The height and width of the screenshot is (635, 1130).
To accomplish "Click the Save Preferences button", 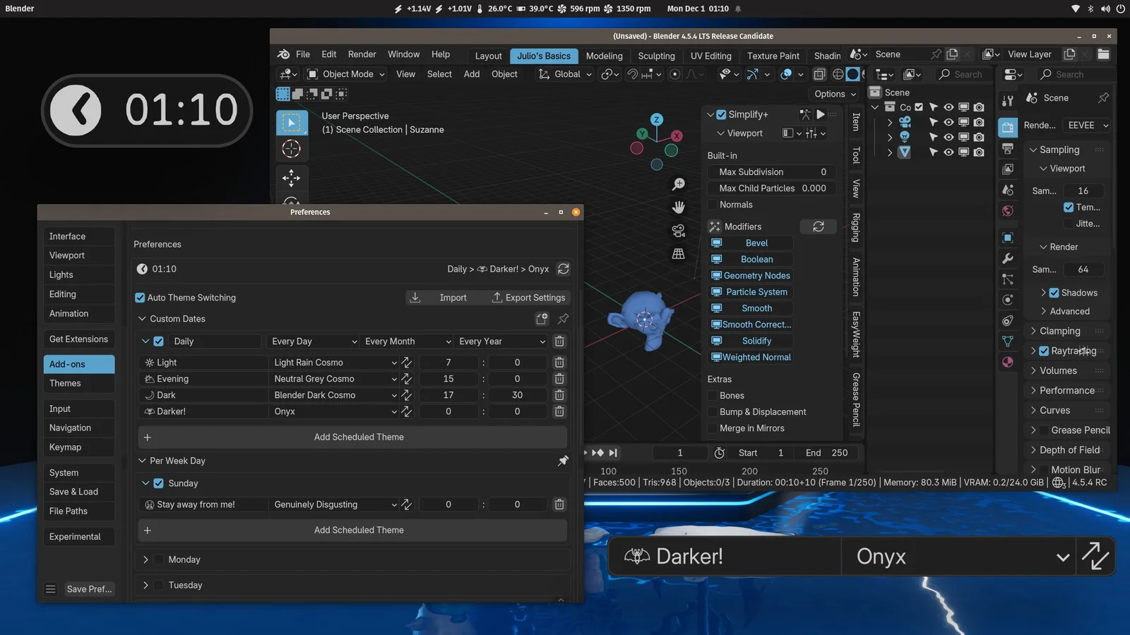I will 89,588.
